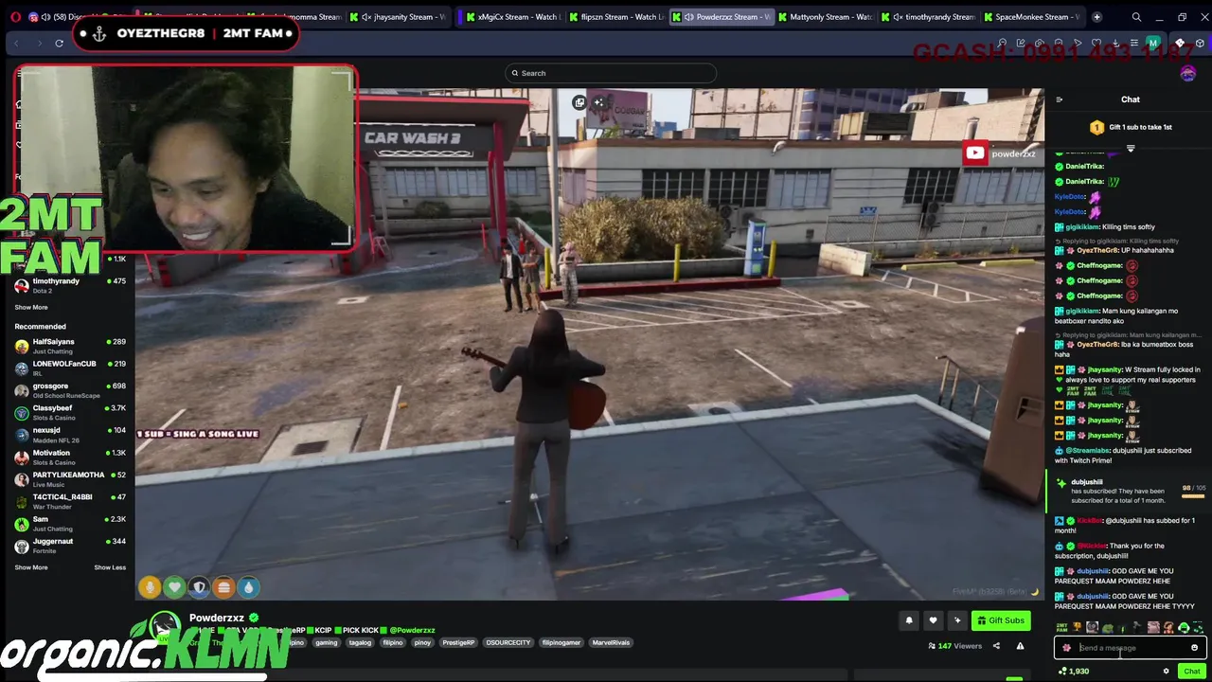This screenshot has height=682, width=1212.
Task: Open channel points 1,930 balance
Action: point(1074,672)
